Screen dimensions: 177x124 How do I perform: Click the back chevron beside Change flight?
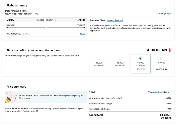[158, 13]
